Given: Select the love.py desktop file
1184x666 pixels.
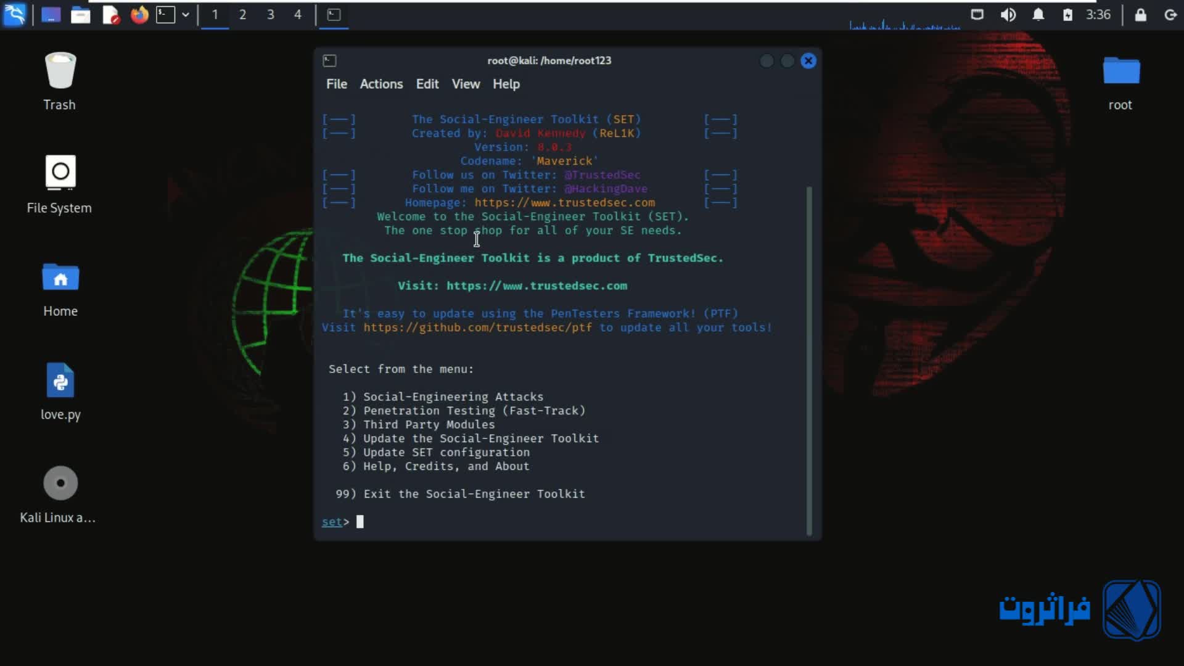Looking at the screenshot, I should [x=60, y=380].
